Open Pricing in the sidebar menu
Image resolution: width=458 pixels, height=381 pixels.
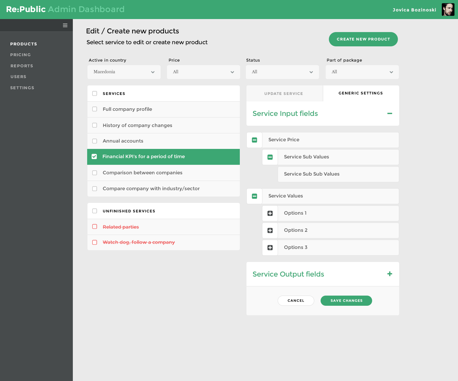click(x=20, y=55)
